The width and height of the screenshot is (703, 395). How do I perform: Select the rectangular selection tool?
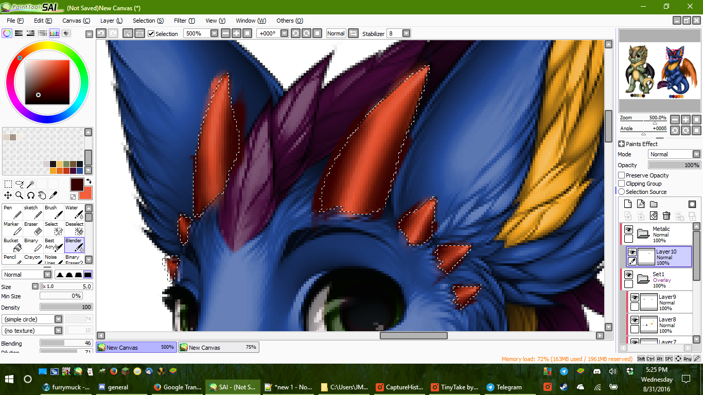coord(8,184)
